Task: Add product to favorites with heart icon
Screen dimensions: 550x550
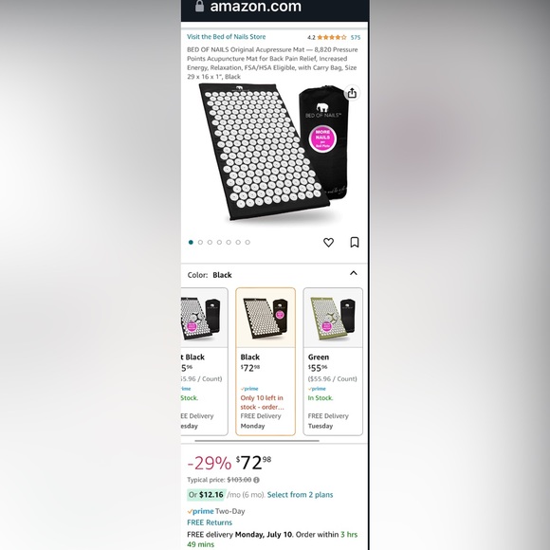Action: tap(328, 243)
